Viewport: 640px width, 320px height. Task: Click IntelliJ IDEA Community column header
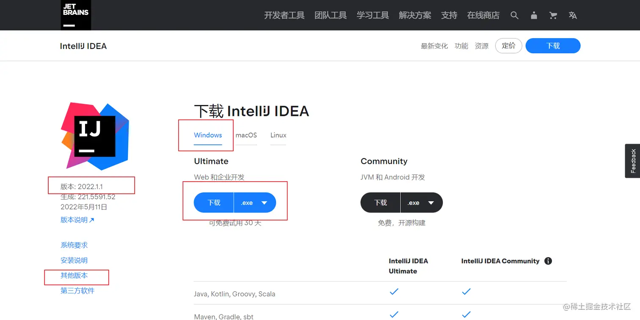click(x=500, y=261)
